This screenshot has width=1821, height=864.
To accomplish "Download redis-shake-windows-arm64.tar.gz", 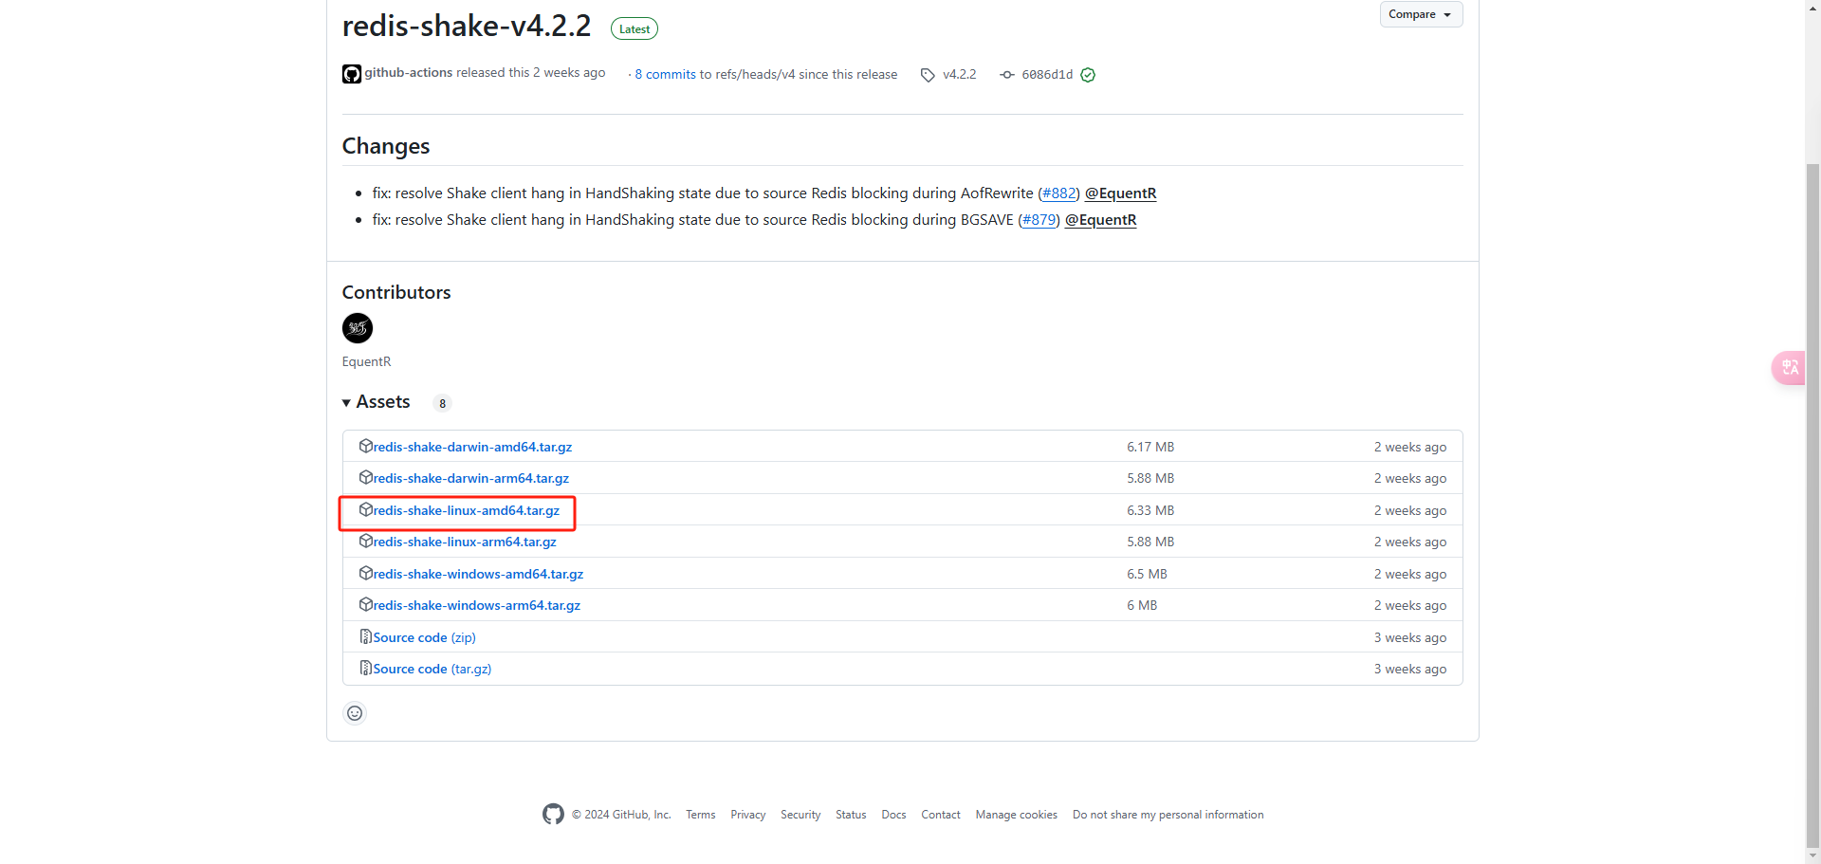I will [x=476, y=605].
